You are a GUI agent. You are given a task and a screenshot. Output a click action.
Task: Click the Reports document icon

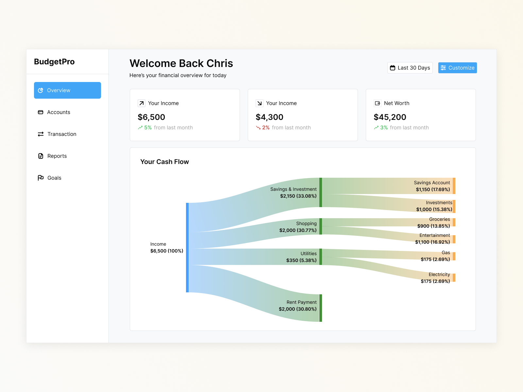pos(41,156)
